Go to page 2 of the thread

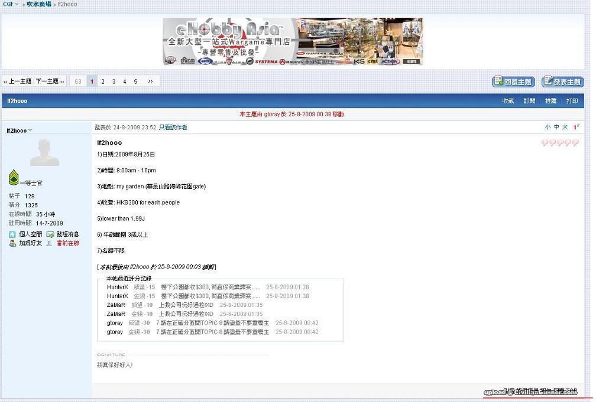tap(103, 81)
